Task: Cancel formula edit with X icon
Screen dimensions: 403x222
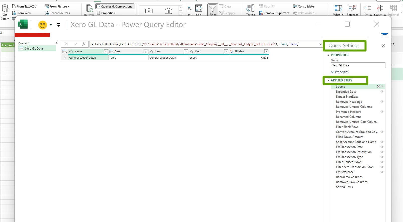Action: click(x=66, y=44)
